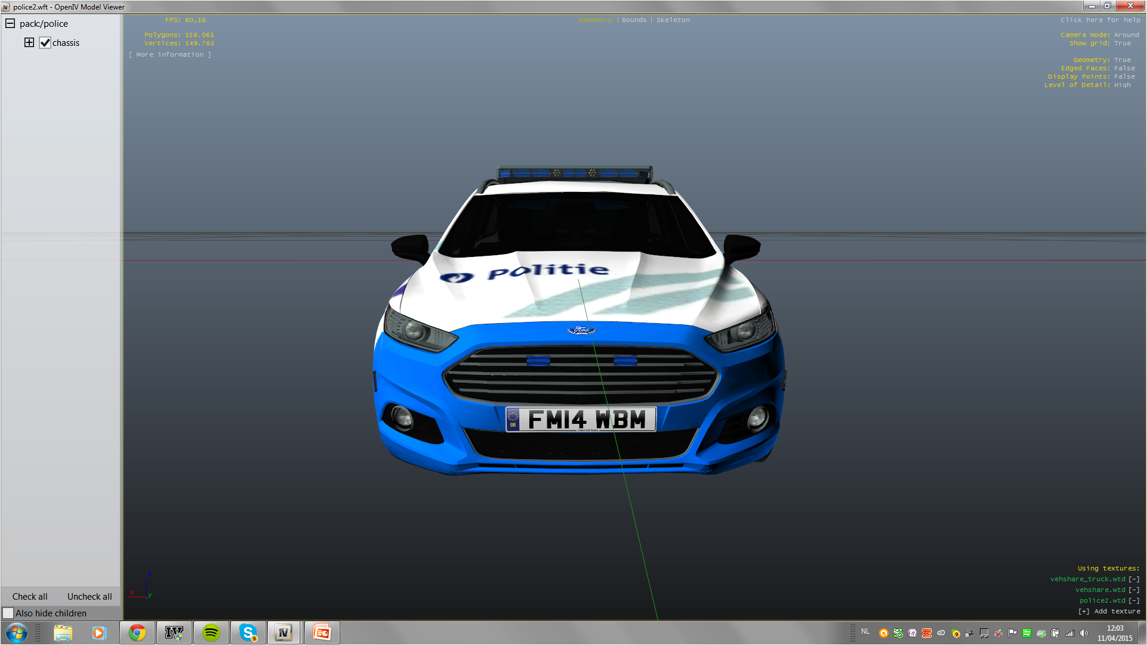The image size is (1147, 645).
Task: Change the Level of Detail setting
Action: (x=1087, y=85)
